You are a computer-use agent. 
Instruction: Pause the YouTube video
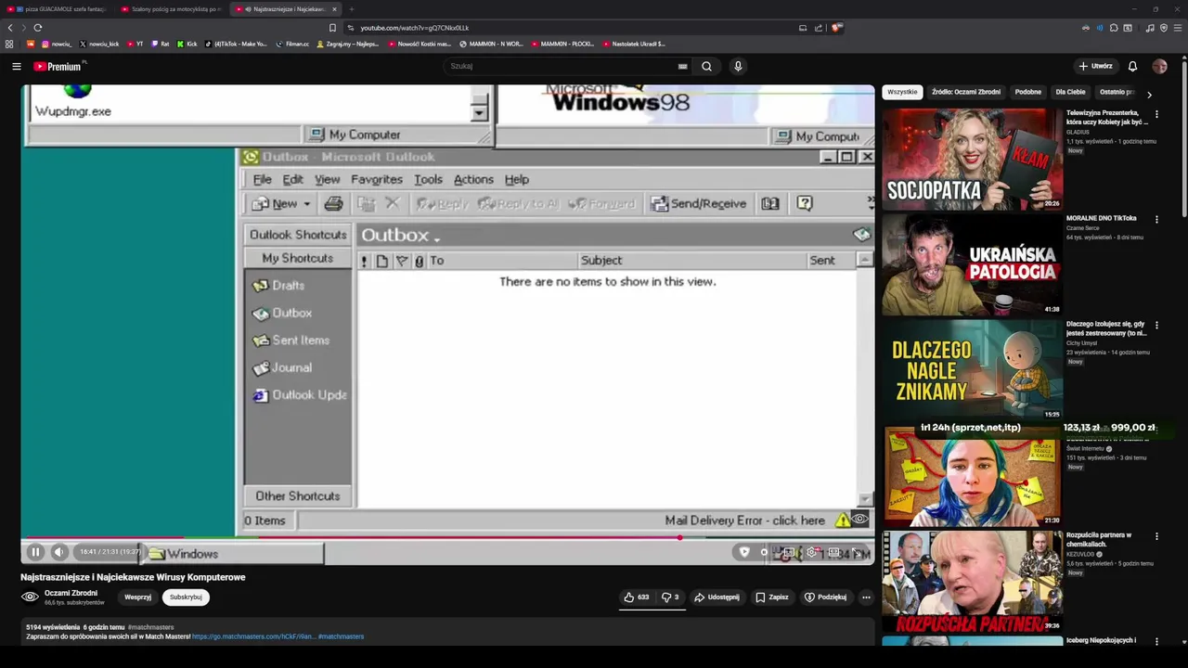point(35,552)
